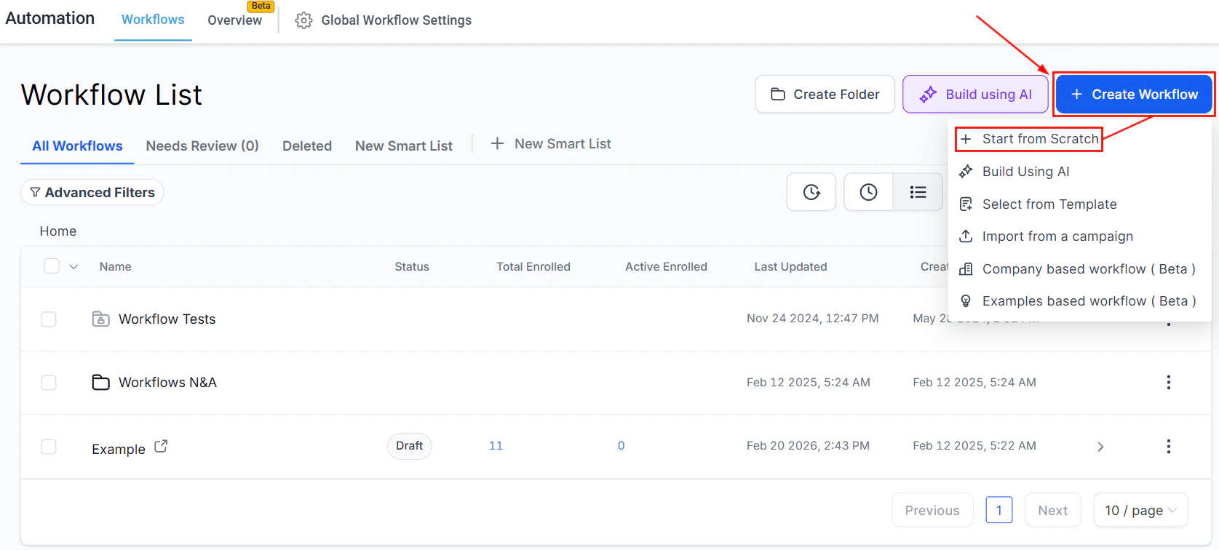Click the Next page button

(1053, 511)
